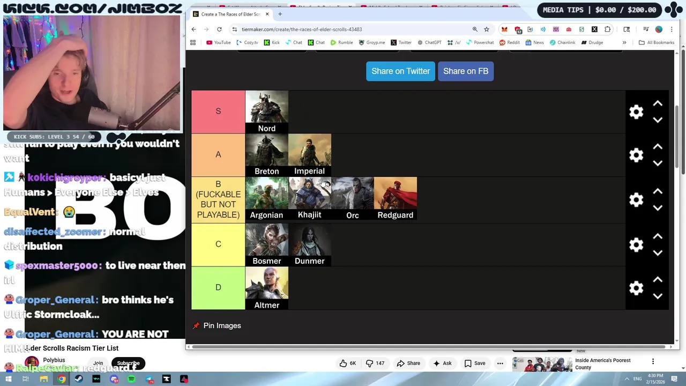Save the video to a playlist
Image resolution: width=686 pixels, height=386 pixels.
pyautogui.click(x=474, y=363)
